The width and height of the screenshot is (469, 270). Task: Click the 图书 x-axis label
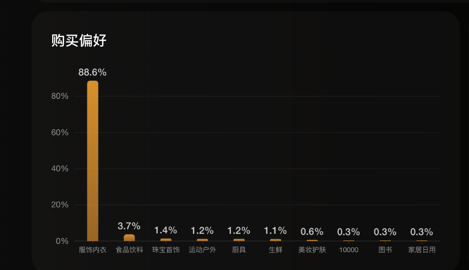click(386, 250)
